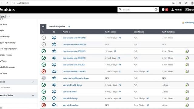Open the Admin user link

pos(176,10)
